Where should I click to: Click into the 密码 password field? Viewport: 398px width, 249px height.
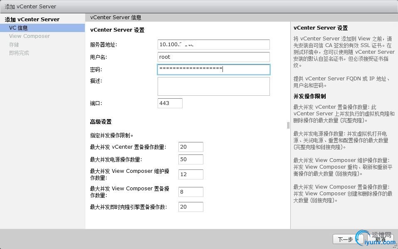213,70
